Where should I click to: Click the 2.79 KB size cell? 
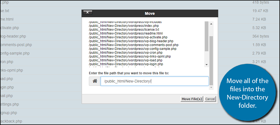point(259,53)
